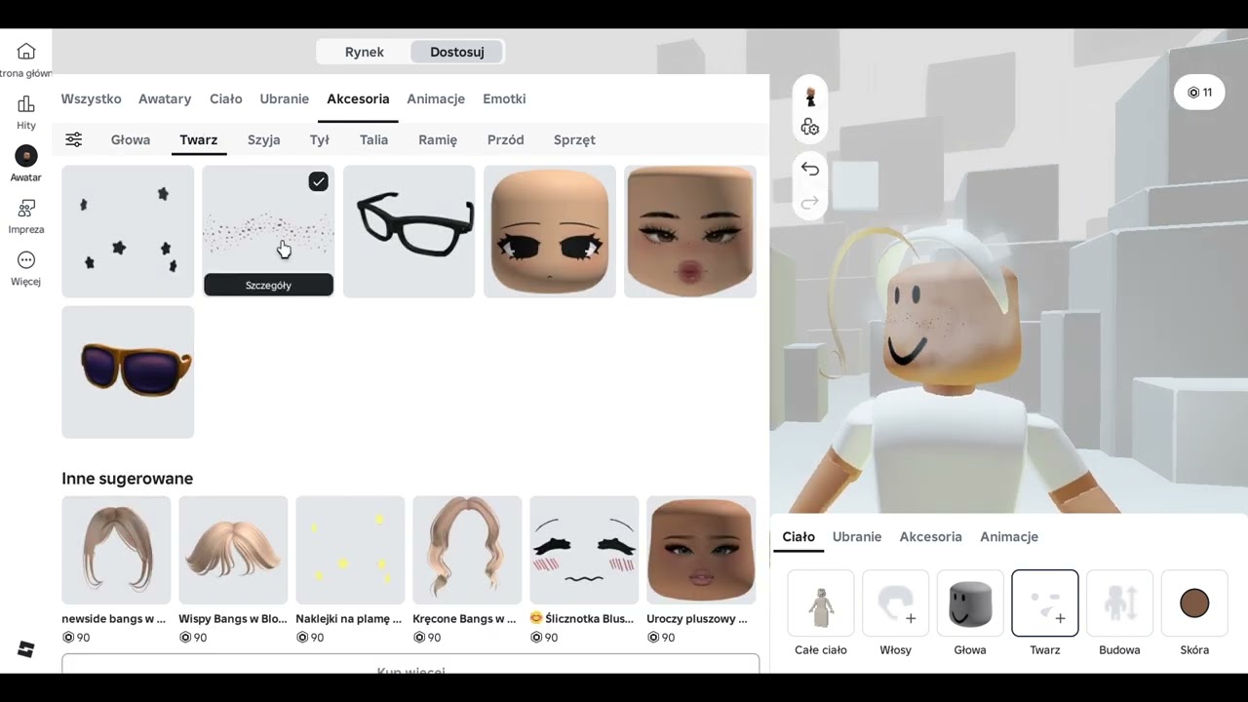Click the Inne sugerowane heading
The height and width of the screenshot is (702, 1248).
click(128, 479)
